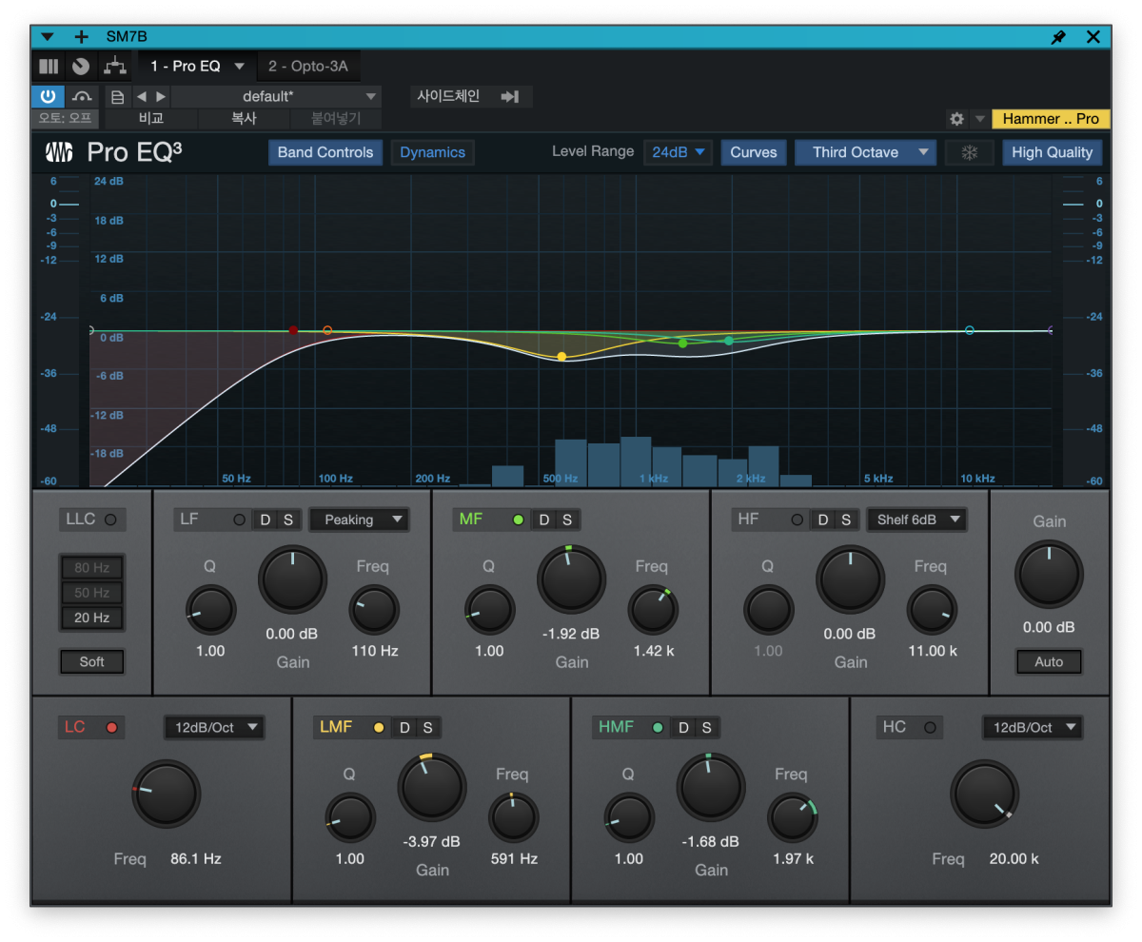
Task: Open the channel editor bars icon
Action: click(x=49, y=67)
